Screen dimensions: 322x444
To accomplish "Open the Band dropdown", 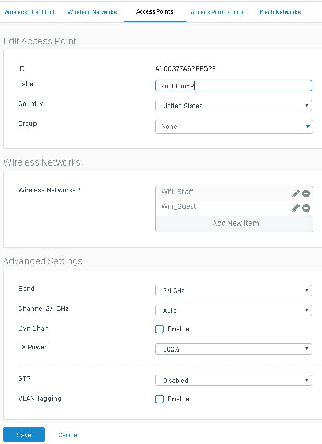I will [x=233, y=290].
